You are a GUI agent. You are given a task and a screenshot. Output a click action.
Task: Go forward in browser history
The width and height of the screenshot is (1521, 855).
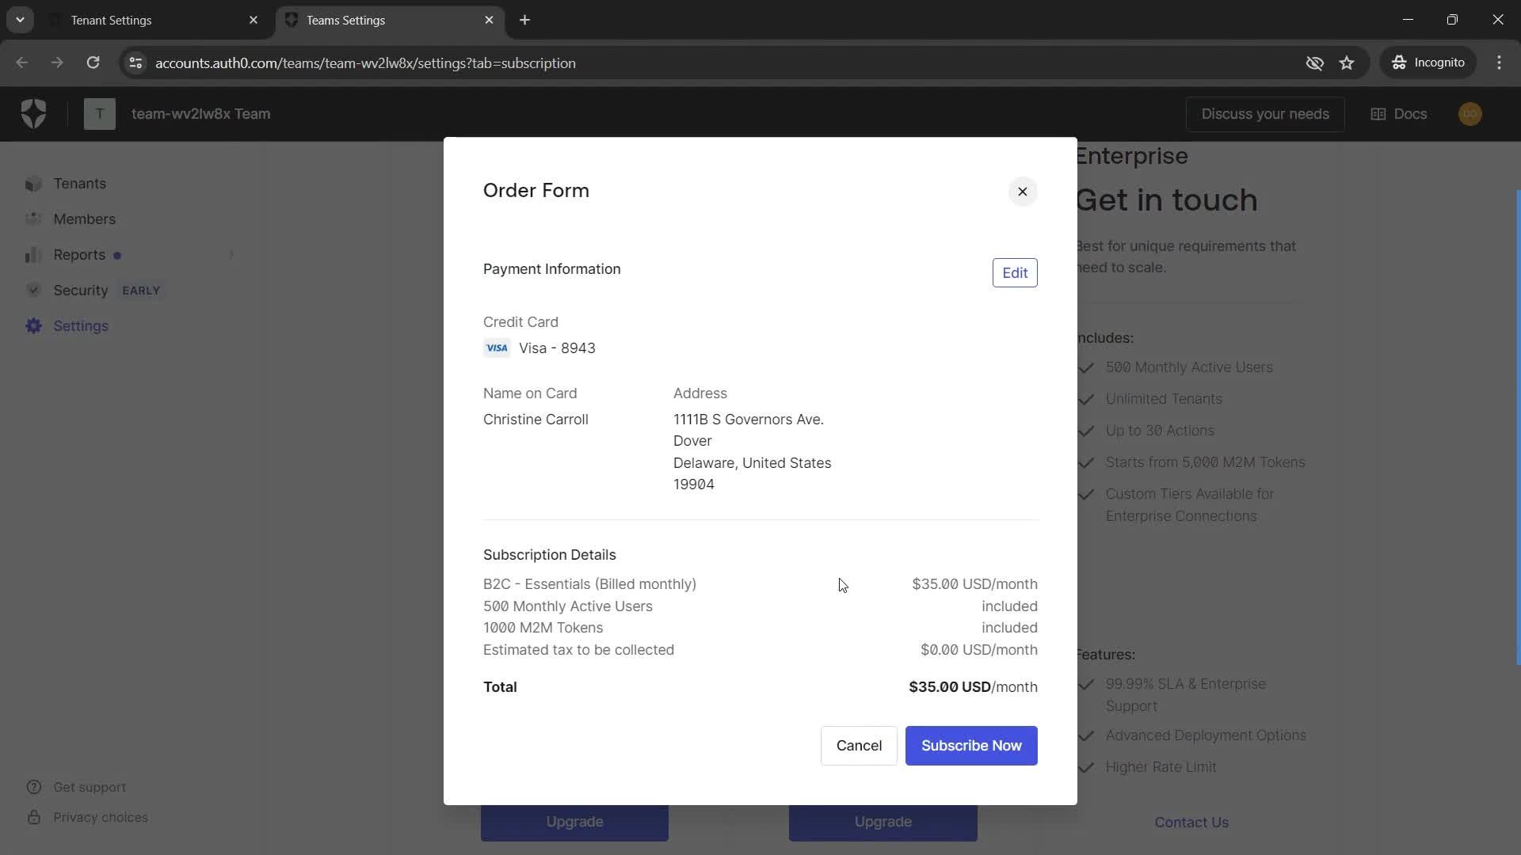click(57, 63)
